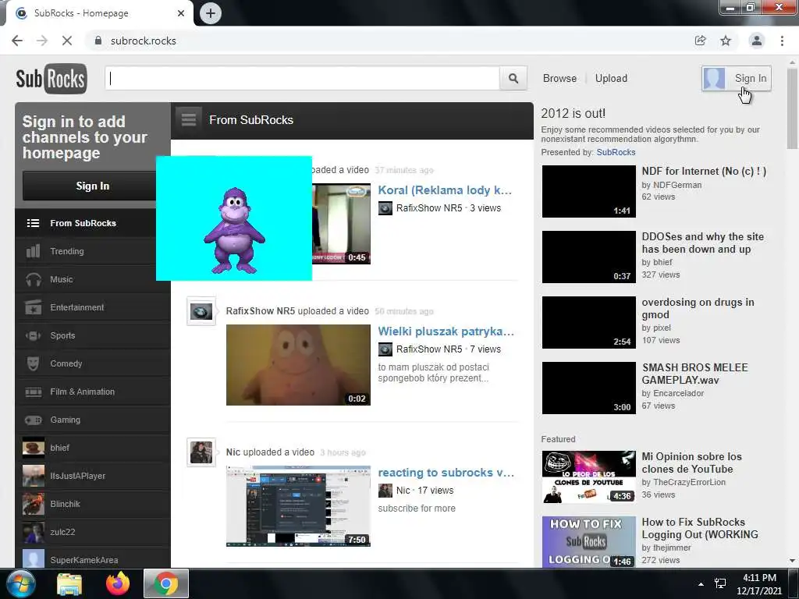Open the Mi Opinion sobre los clones thumbnail
Image resolution: width=799 pixels, height=599 pixels.
[588, 477]
